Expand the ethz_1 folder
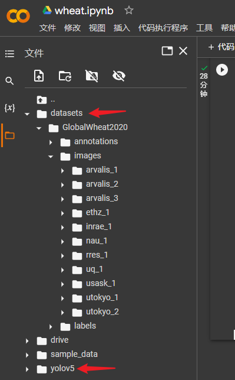 click(x=62, y=213)
